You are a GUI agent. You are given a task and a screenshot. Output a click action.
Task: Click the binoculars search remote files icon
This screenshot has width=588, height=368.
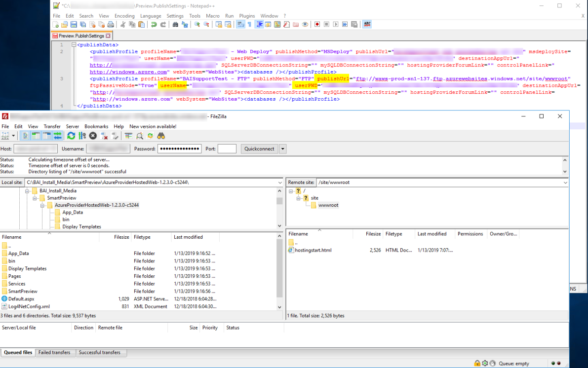(161, 136)
